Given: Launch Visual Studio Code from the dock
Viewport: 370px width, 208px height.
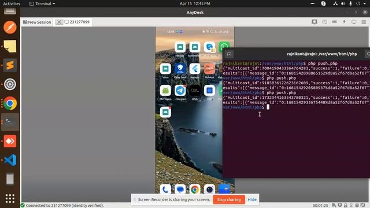Looking at the screenshot, I should tap(10, 160).
